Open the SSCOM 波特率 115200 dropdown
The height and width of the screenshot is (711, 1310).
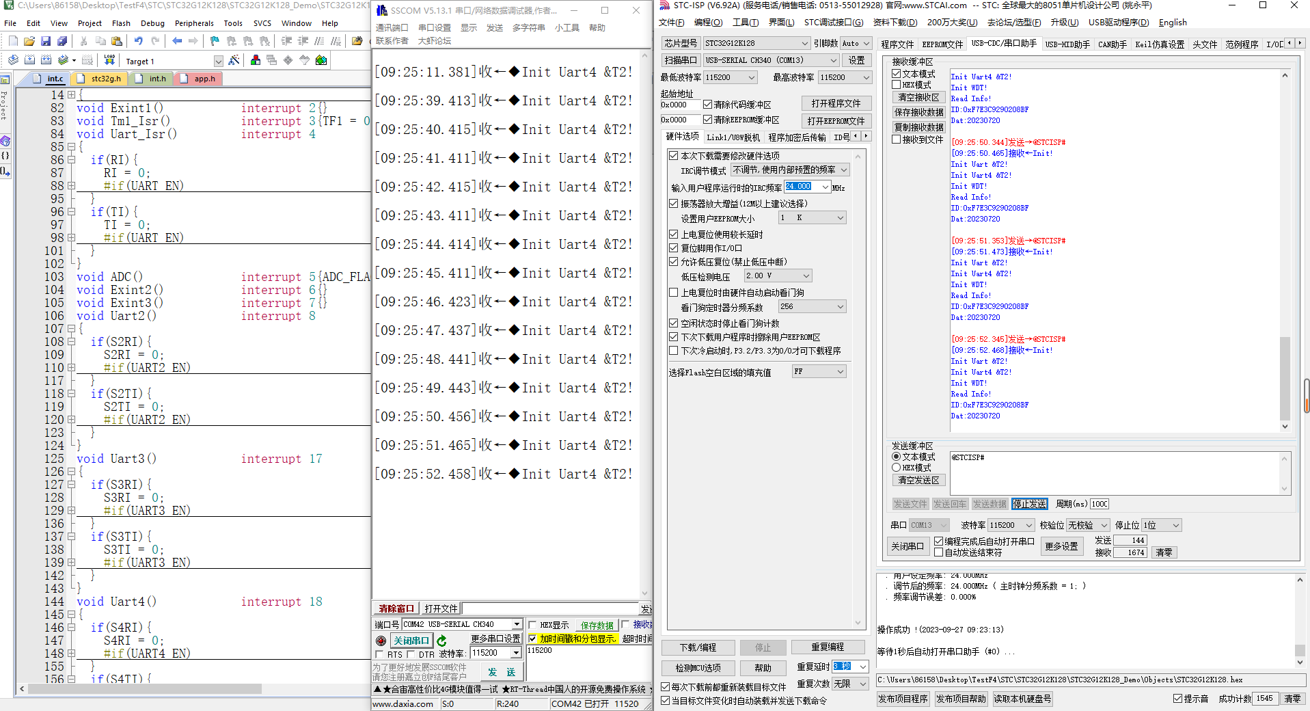coord(516,653)
